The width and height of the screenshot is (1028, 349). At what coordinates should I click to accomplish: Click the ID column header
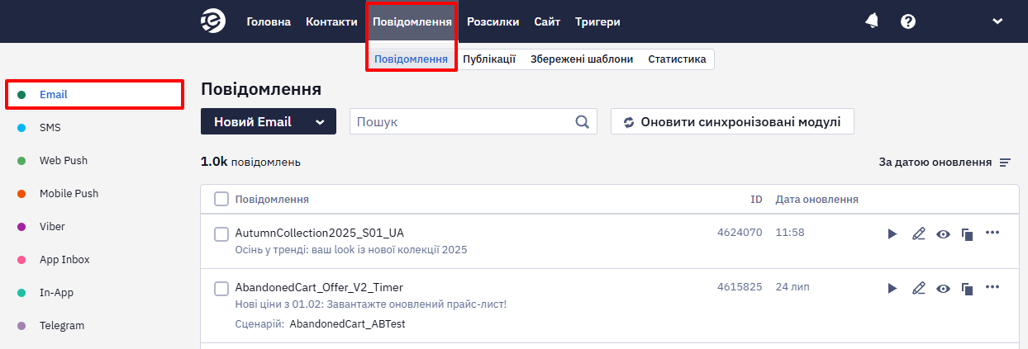(756, 199)
